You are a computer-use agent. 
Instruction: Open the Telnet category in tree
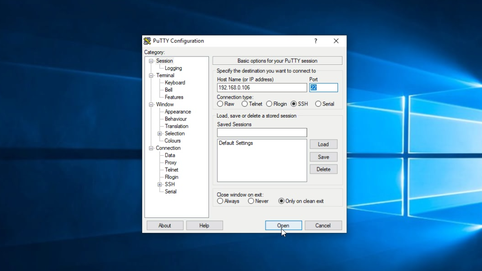click(171, 169)
